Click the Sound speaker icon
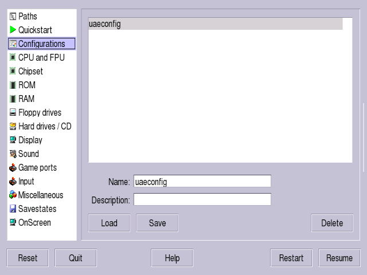This screenshot has width=367, height=275. [13, 154]
